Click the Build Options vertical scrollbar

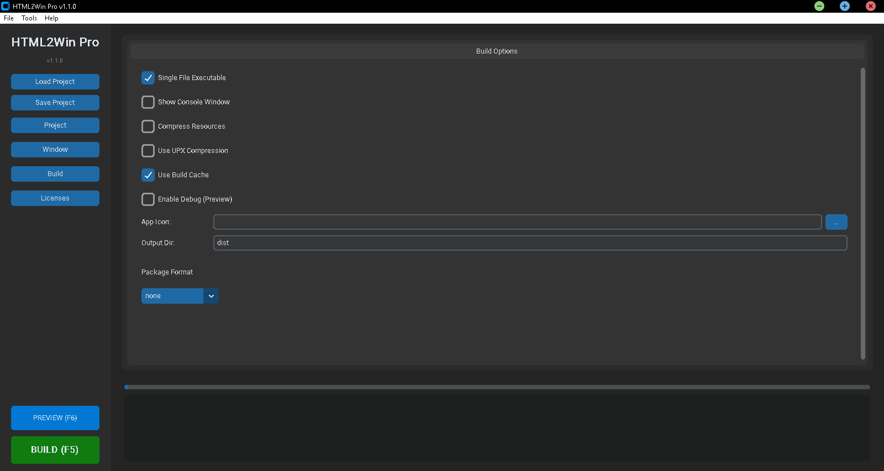point(863,214)
